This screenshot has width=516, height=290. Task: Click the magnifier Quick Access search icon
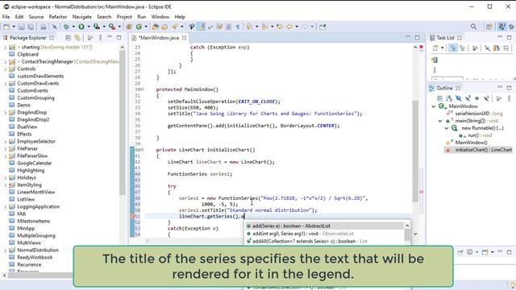click(473, 27)
